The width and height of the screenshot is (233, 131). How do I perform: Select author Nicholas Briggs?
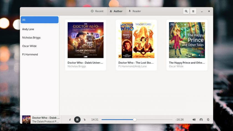click(x=39, y=38)
